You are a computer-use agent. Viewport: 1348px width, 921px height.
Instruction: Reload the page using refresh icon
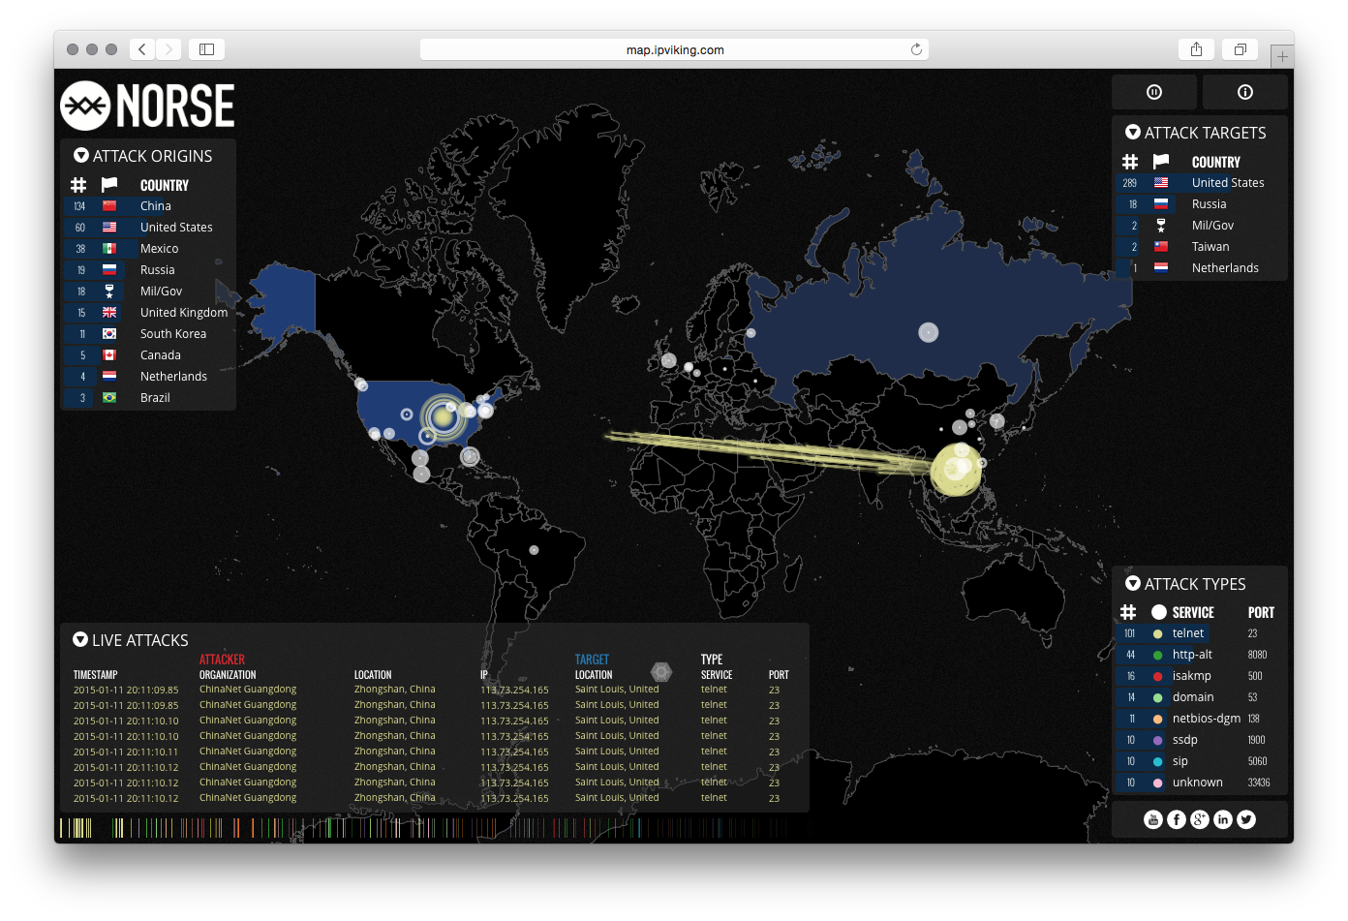916,49
